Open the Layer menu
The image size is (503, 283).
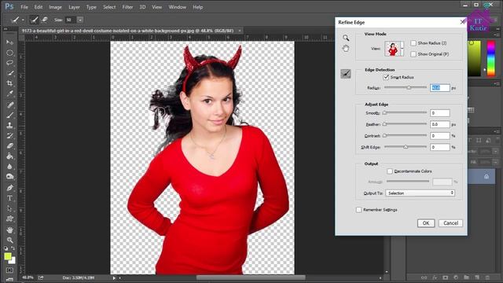click(74, 7)
